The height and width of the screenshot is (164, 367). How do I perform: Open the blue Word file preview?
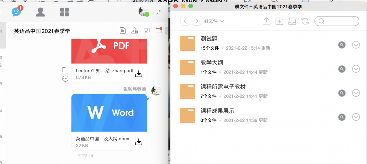[109, 113]
